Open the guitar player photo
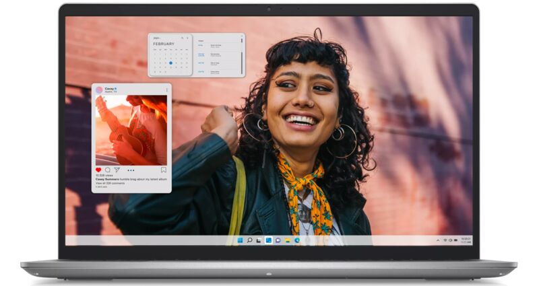The height and width of the screenshot is (286, 539). point(131,130)
